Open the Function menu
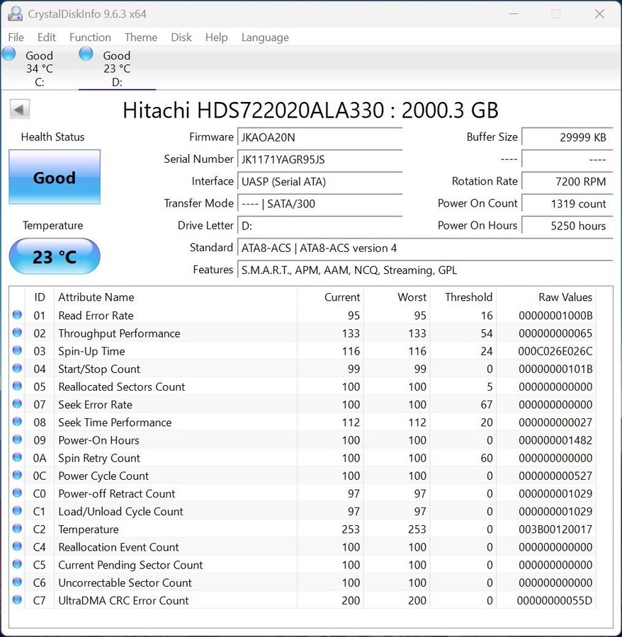Screen dimensions: 622x637 [x=90, y=38]
